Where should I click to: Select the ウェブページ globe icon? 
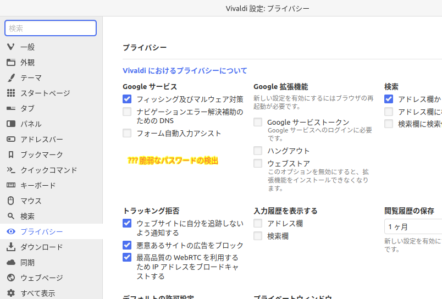pyautogui.click(x=10, y=278)
